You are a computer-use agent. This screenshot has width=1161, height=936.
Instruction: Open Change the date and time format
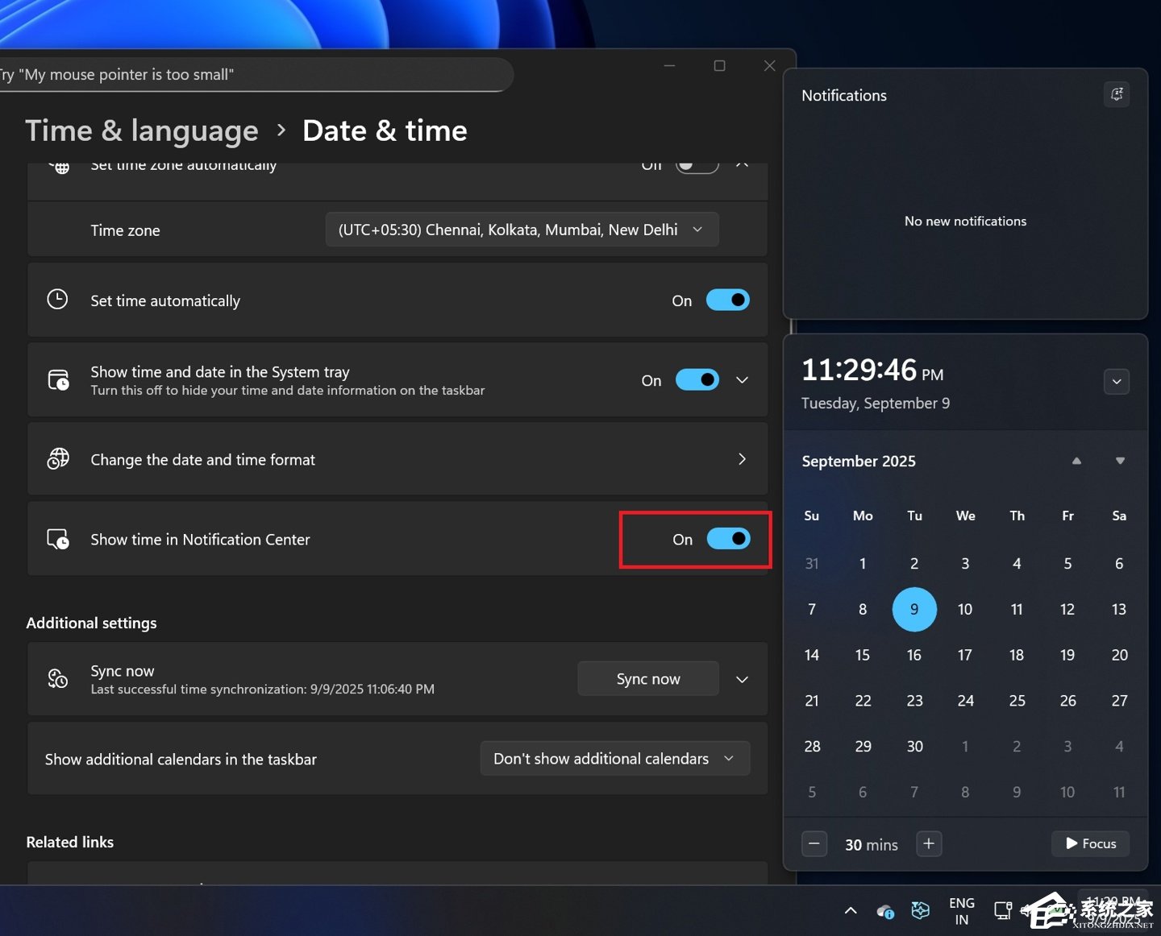[397, 459]
